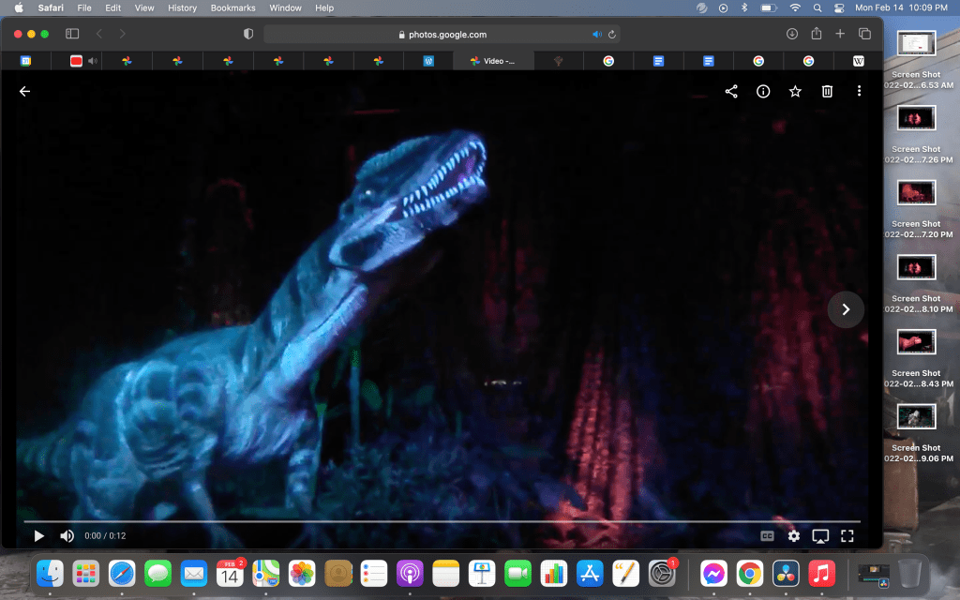Open the video player settings gear
Screen dimensions: 960x600
click(793, 536)
